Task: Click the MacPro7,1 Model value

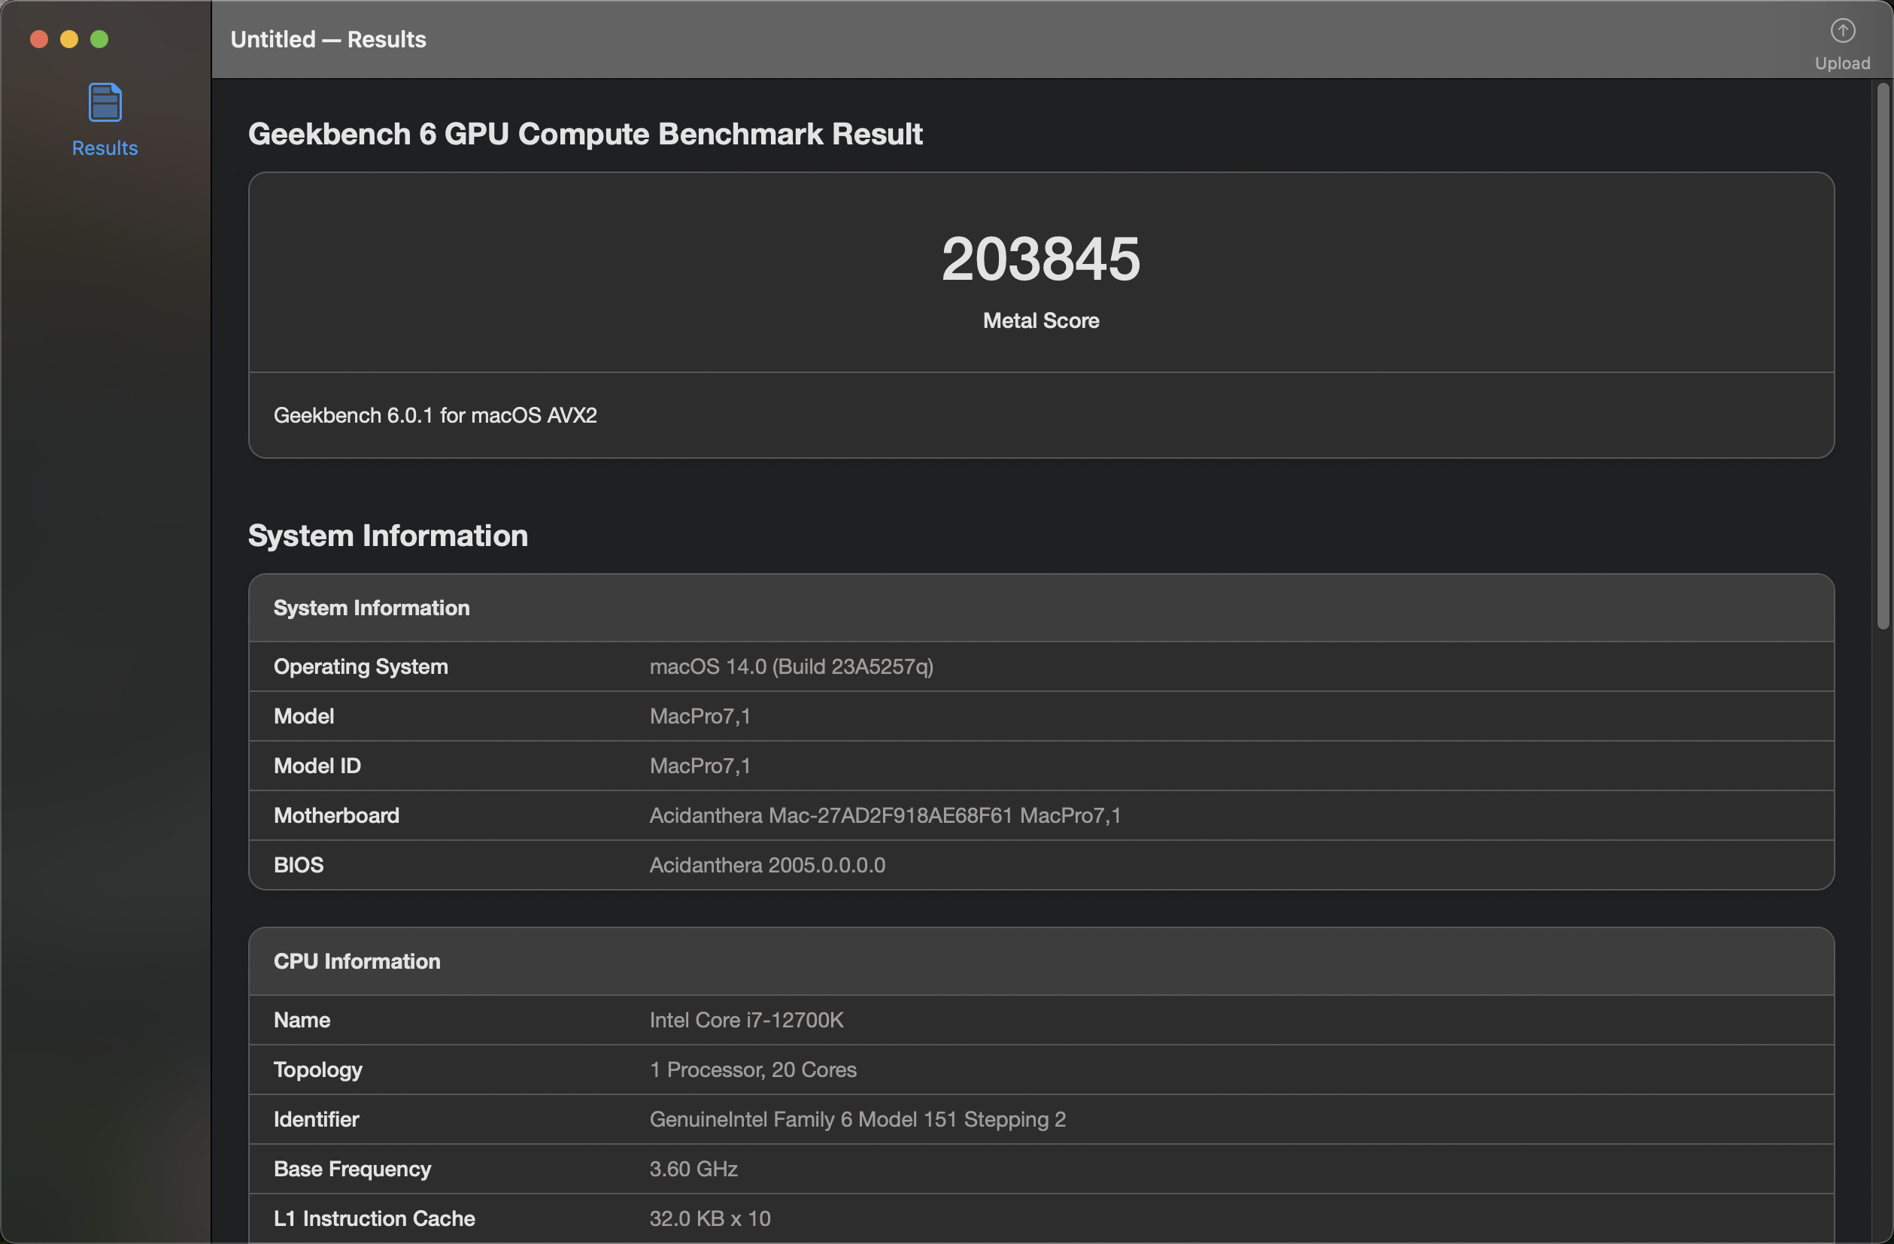Action: pos(700,715)
